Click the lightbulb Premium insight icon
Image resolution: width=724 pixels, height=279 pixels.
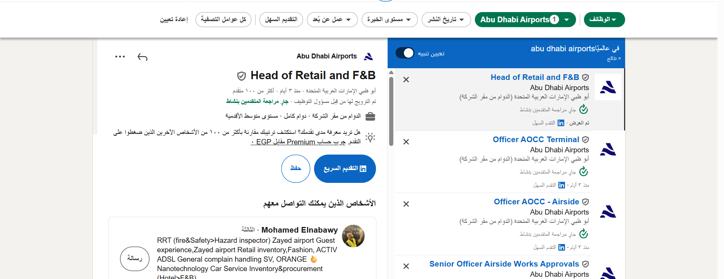[x=370, y=137]
